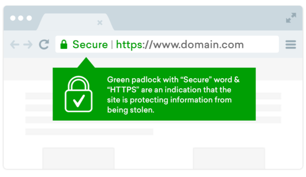Click the green "Secure" label
Image resolution: width=306 pixels, height=177 pixels.
click(x=90, y=44)
